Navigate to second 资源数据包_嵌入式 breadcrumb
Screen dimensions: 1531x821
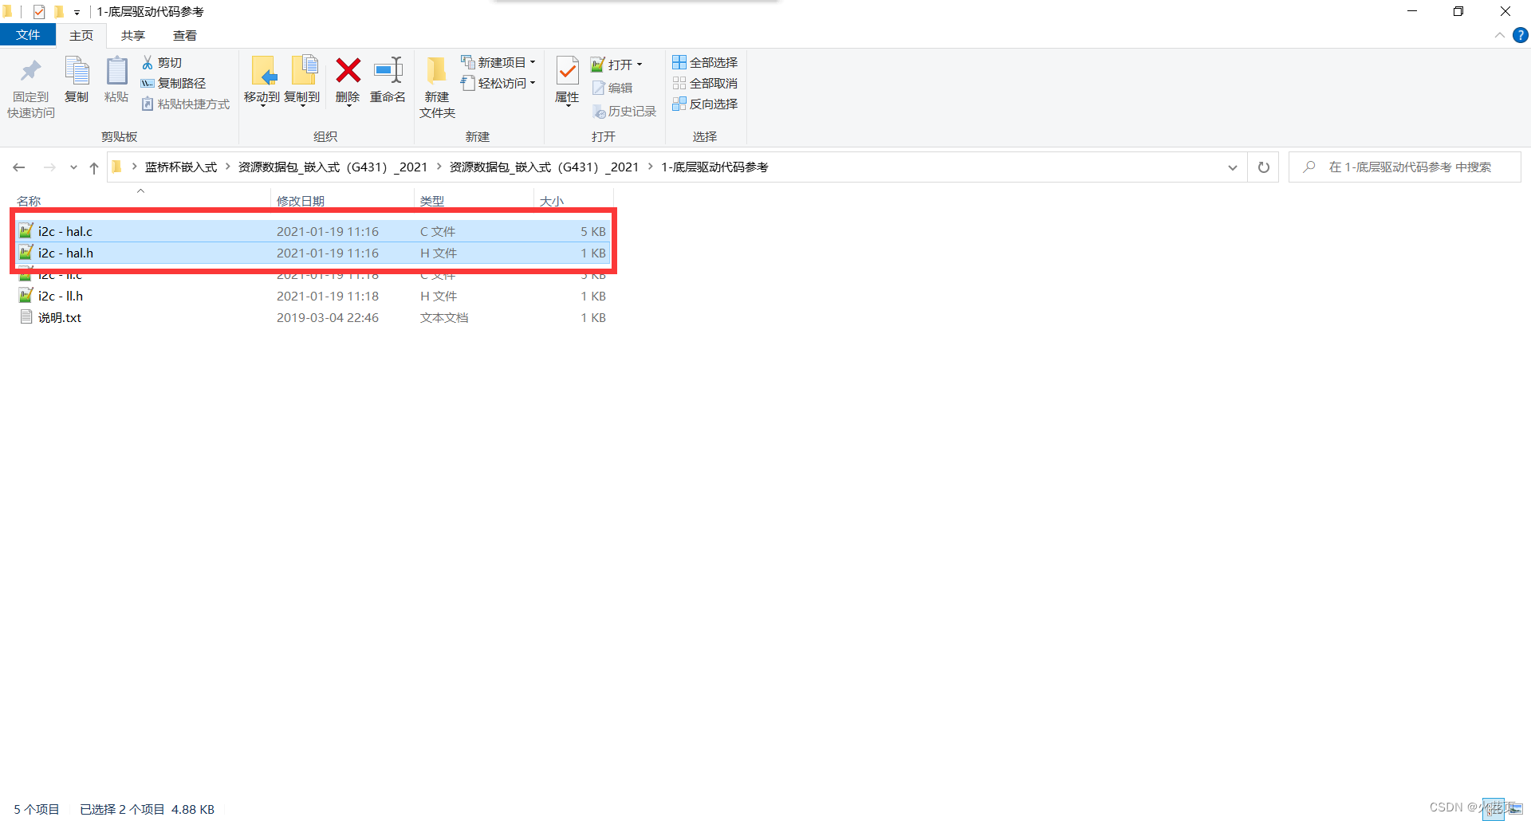click(x=544, y=167)
